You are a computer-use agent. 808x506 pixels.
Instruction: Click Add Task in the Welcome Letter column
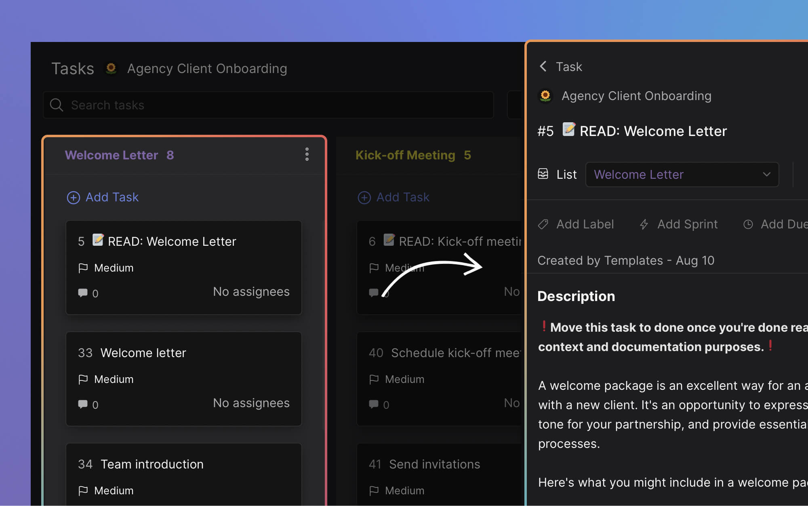(x=103, y=197)
